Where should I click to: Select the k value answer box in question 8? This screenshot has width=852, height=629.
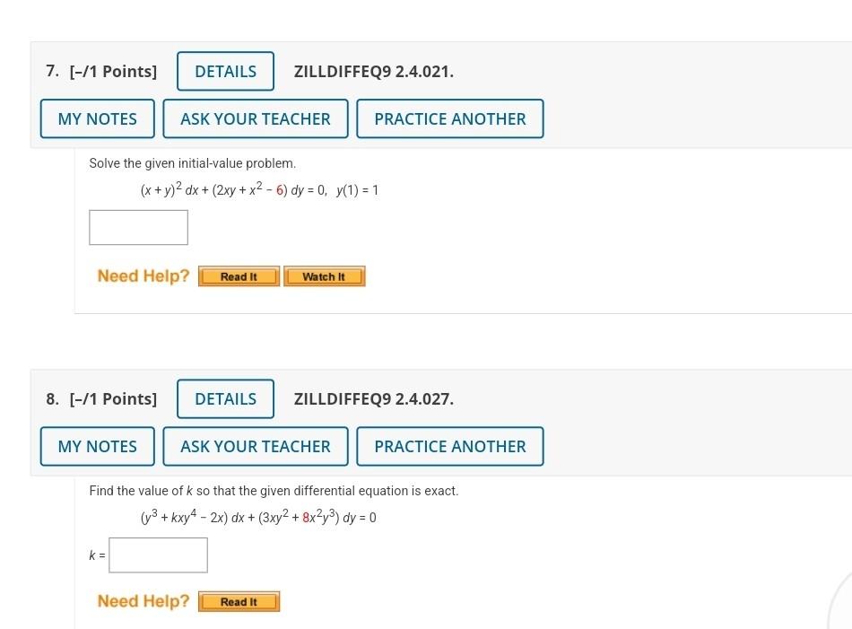(158, 555)
